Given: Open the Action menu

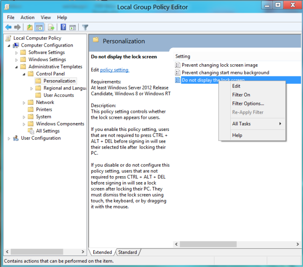Looking at the screenshot, I should point(28,17).
